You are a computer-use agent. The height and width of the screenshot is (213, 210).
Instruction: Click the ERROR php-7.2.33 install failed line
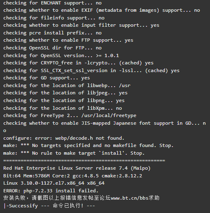pyautogui.click(x=51, y=191)
